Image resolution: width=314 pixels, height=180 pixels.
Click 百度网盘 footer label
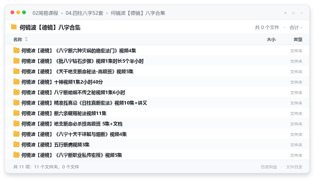point(269,167)
